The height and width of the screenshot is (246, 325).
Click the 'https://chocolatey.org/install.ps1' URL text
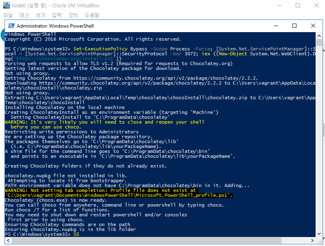[65, 59]
